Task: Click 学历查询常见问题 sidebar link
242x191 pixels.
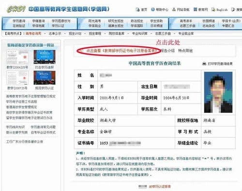Action: [43, 127]
